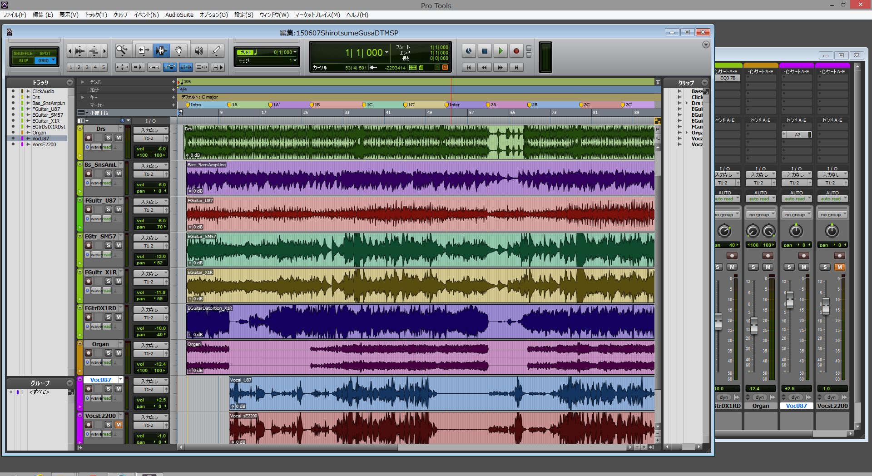Solo the Organ track
Screen dimensions: 872x476
point(108,353)
